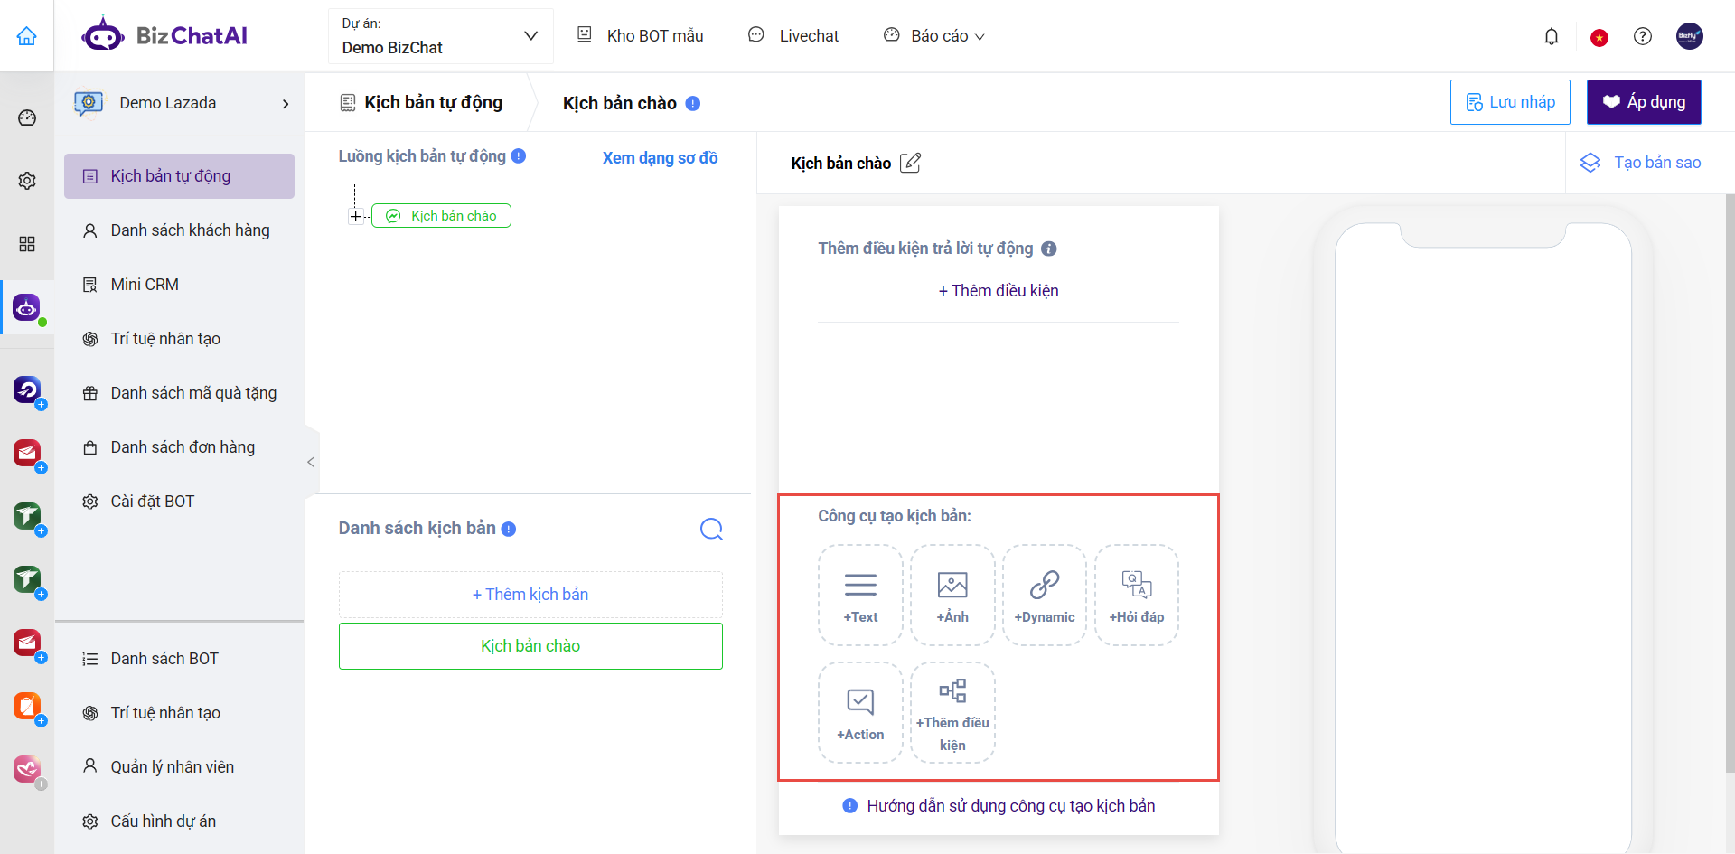The height and width of the screenshot is (854, 1735).
Task: Click Kịch bản tự động breadcrumb tab
Action: [421, 103]
